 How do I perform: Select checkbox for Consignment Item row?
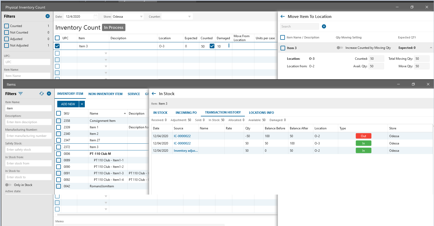59,121
